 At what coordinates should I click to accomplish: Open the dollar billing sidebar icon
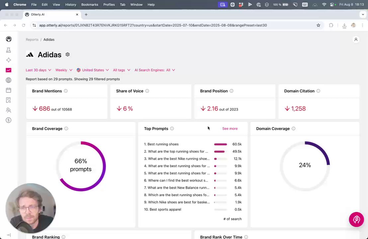8,120
